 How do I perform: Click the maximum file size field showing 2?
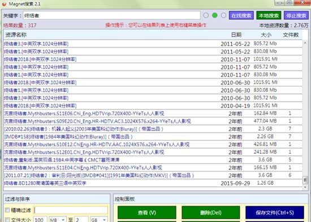point(81,220)
